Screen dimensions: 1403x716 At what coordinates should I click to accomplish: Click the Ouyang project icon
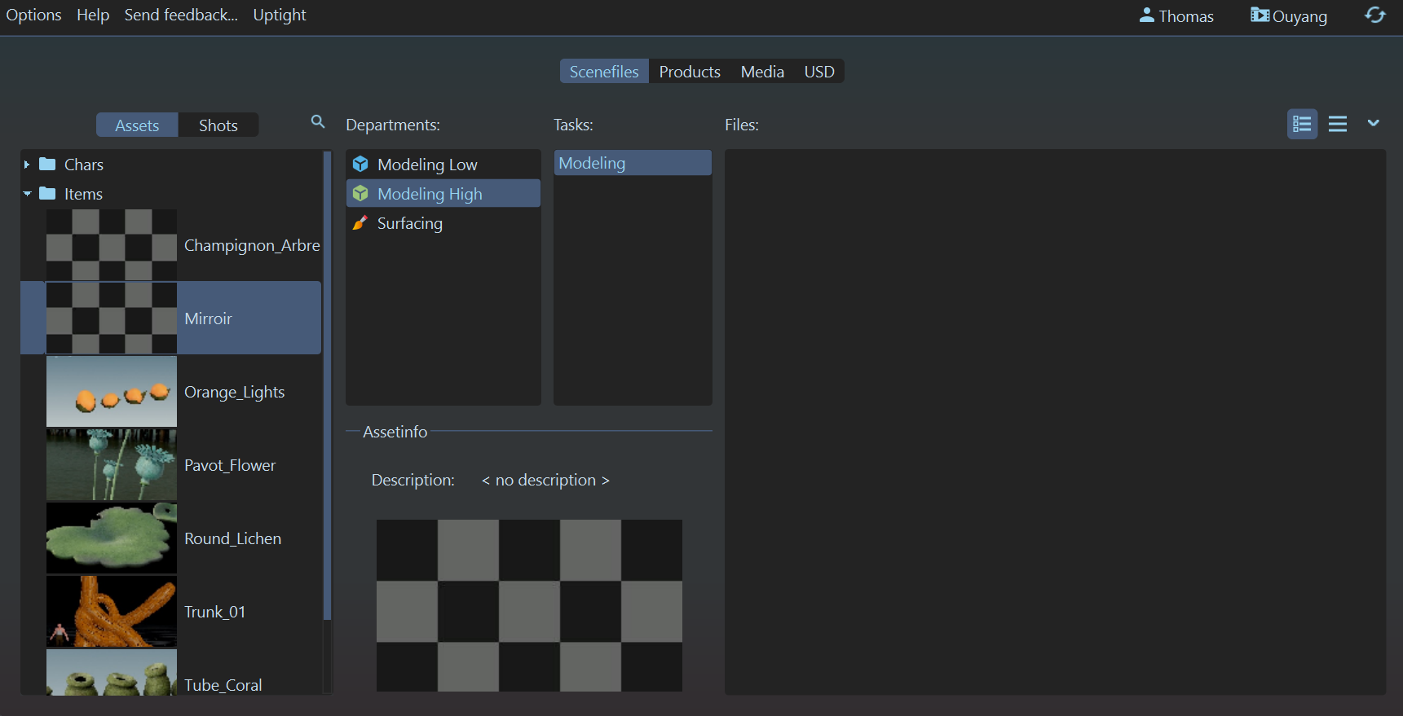tap(1260, 15)
